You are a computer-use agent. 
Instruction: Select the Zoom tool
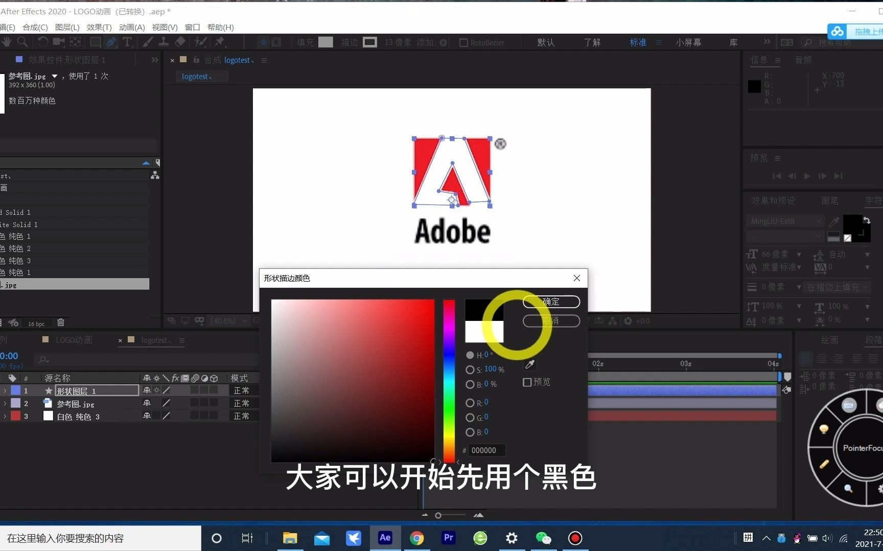22,42
